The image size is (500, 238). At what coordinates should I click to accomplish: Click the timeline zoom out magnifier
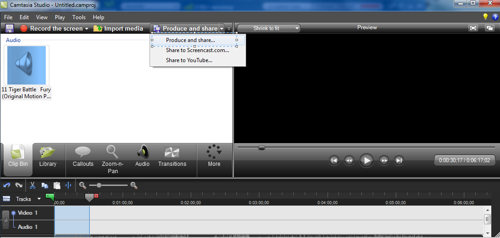83,185
